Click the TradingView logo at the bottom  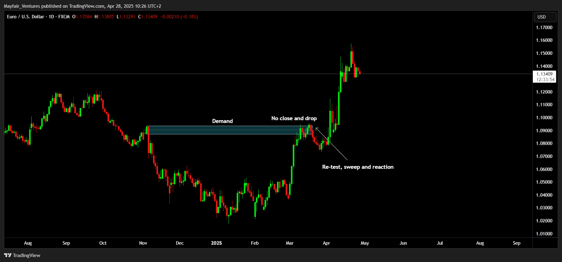point(22,255)
